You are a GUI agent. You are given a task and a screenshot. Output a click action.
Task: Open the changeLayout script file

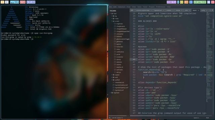click(121, 26)
